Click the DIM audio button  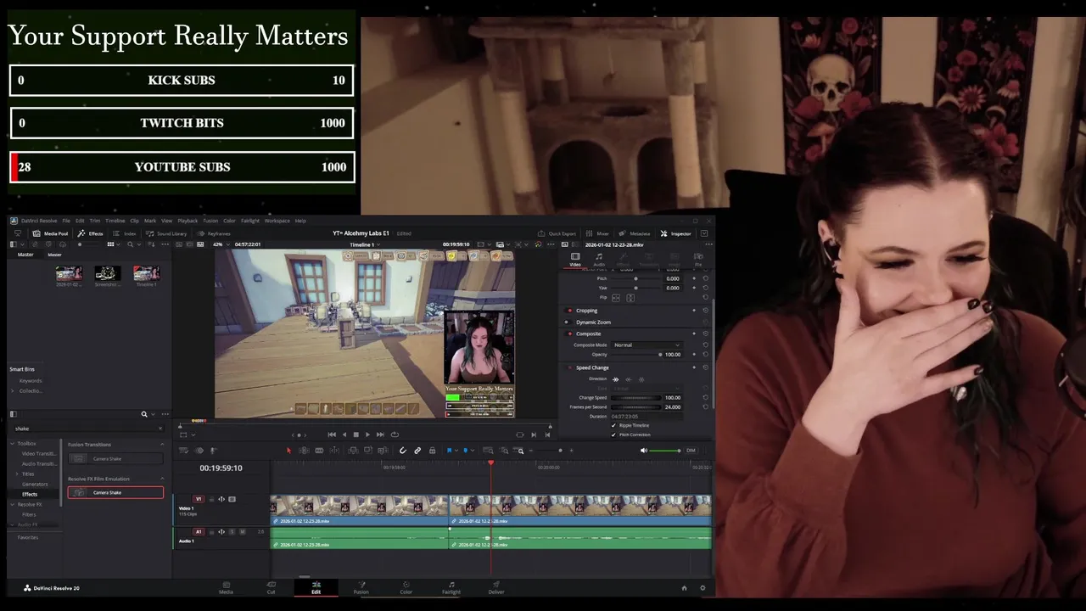point(691,451)
